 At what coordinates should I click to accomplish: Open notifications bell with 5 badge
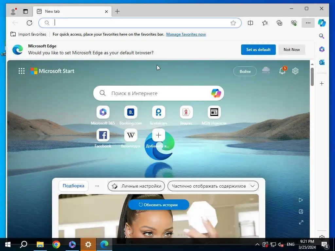[283, 71]
